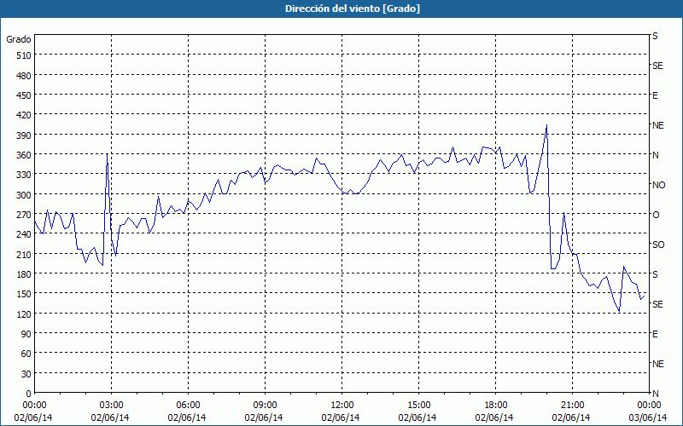Click the "NO" compass label on the right axis
This screenshot has width=683, height=426.
[x=658, y=185]
